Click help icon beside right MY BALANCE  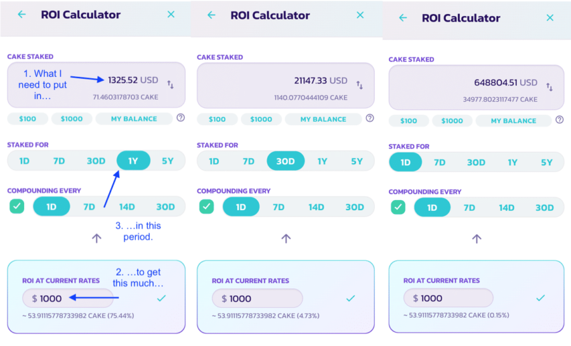pos(559,120)
